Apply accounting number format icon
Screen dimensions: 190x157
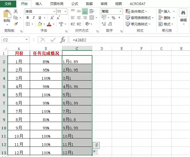coord(104,18)
